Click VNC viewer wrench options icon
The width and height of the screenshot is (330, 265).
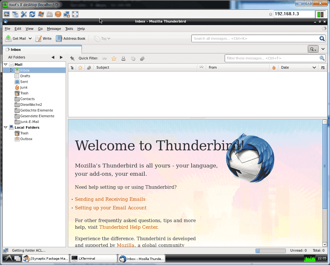pos(24,14)
